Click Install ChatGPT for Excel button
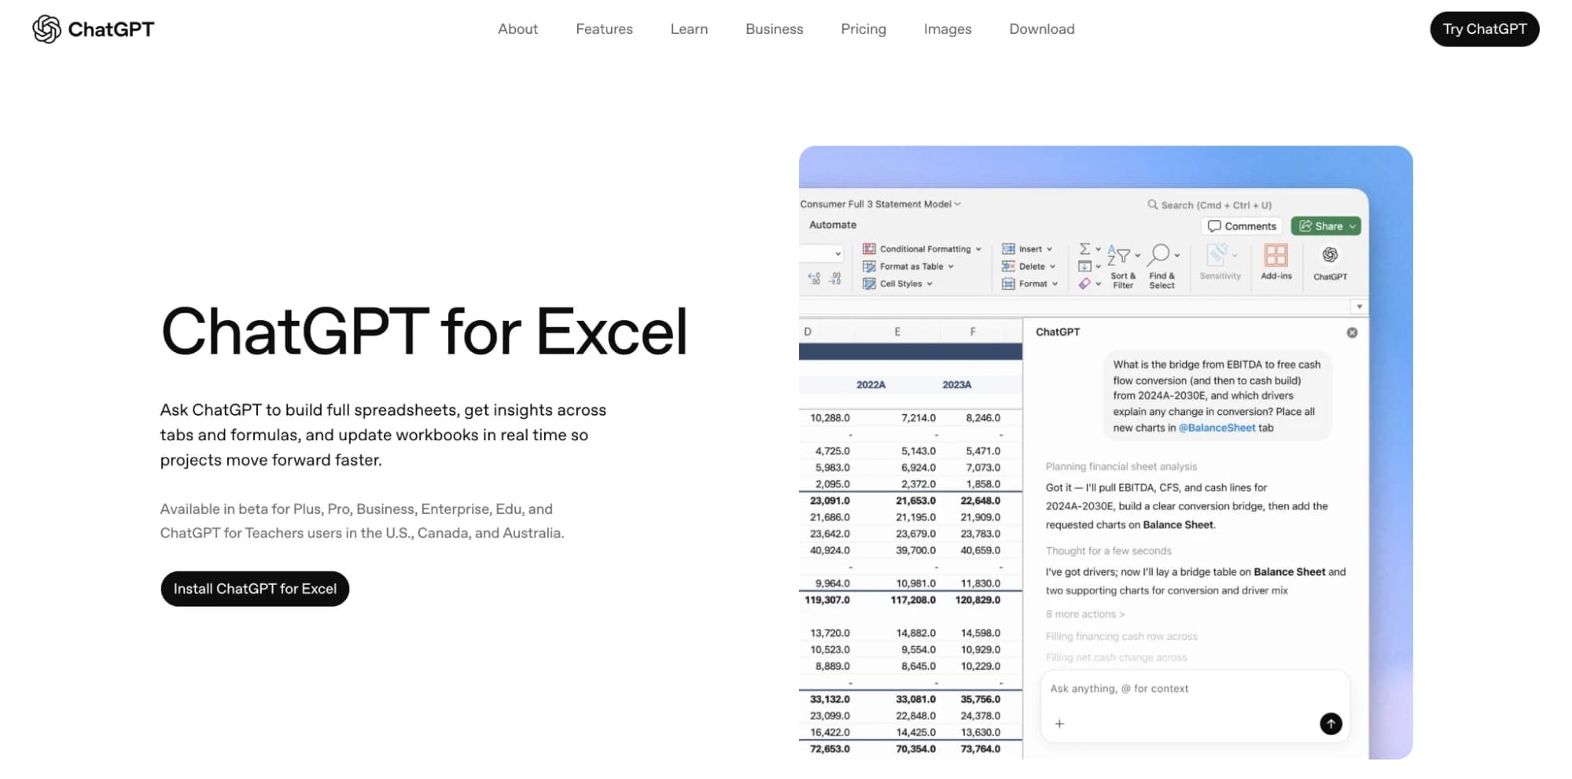1572x779 pixels. tap(255, 589)
